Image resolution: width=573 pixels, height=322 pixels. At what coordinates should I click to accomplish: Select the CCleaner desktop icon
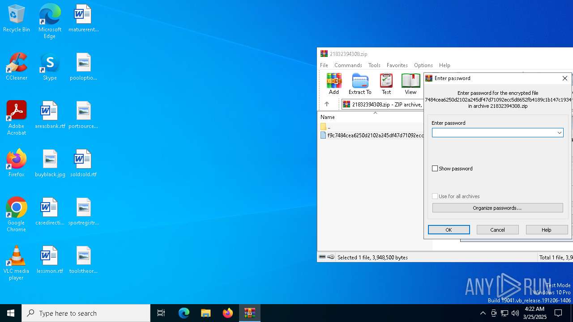coord(17,67)
